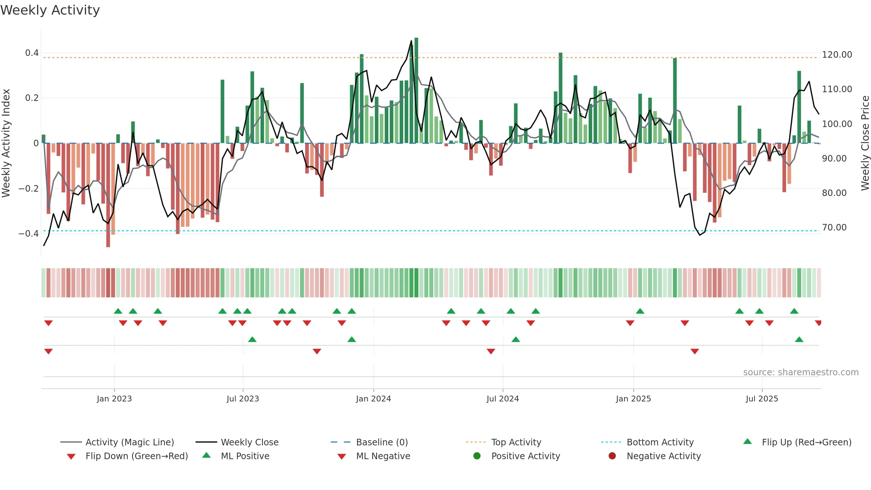Click the Jan 2024 x-axis label
The width and height of the screenshot is (871, 490).
373,399
